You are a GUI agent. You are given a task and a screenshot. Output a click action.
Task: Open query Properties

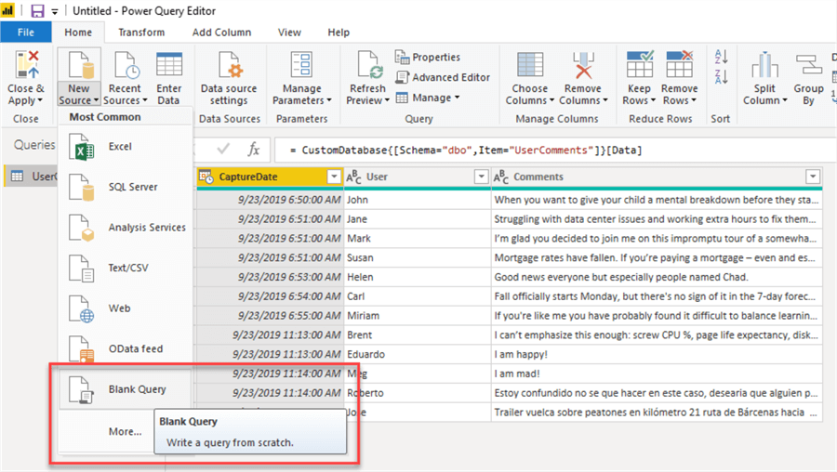pos(428,57)
